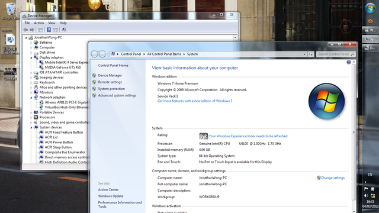This screenshot has height=213, width=379.
Task: Click the Back arrow in Device Manager toolbar
Action: coord(25,30)
